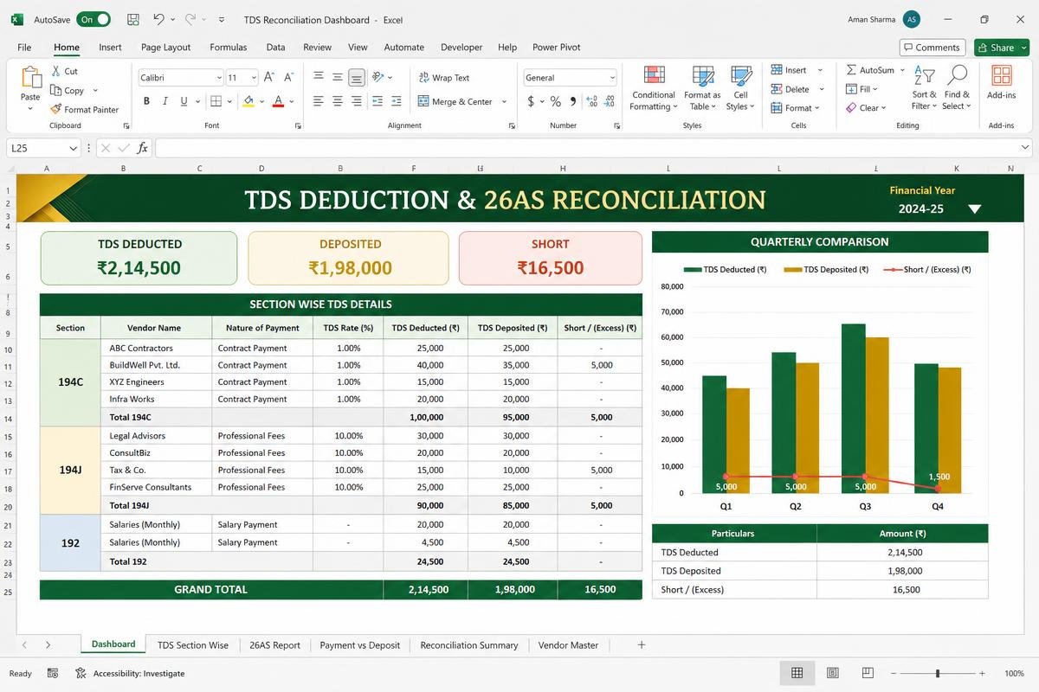Open Format as Table
The height and width of the screenshot is (692, 1039).
pyautogui.click(x=702, y=88)
